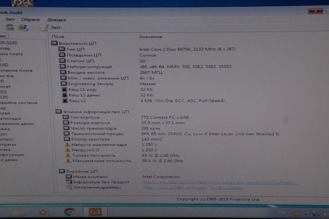Click the icon beside Інформація про продукт
This screenshot has height=219, width=329.
69,182
